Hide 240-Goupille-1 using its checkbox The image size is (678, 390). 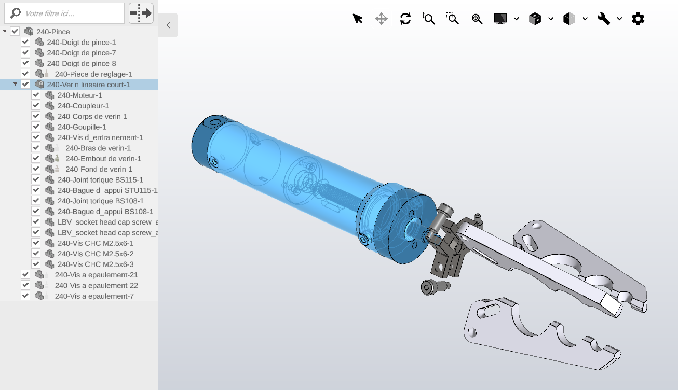[36, 127]
